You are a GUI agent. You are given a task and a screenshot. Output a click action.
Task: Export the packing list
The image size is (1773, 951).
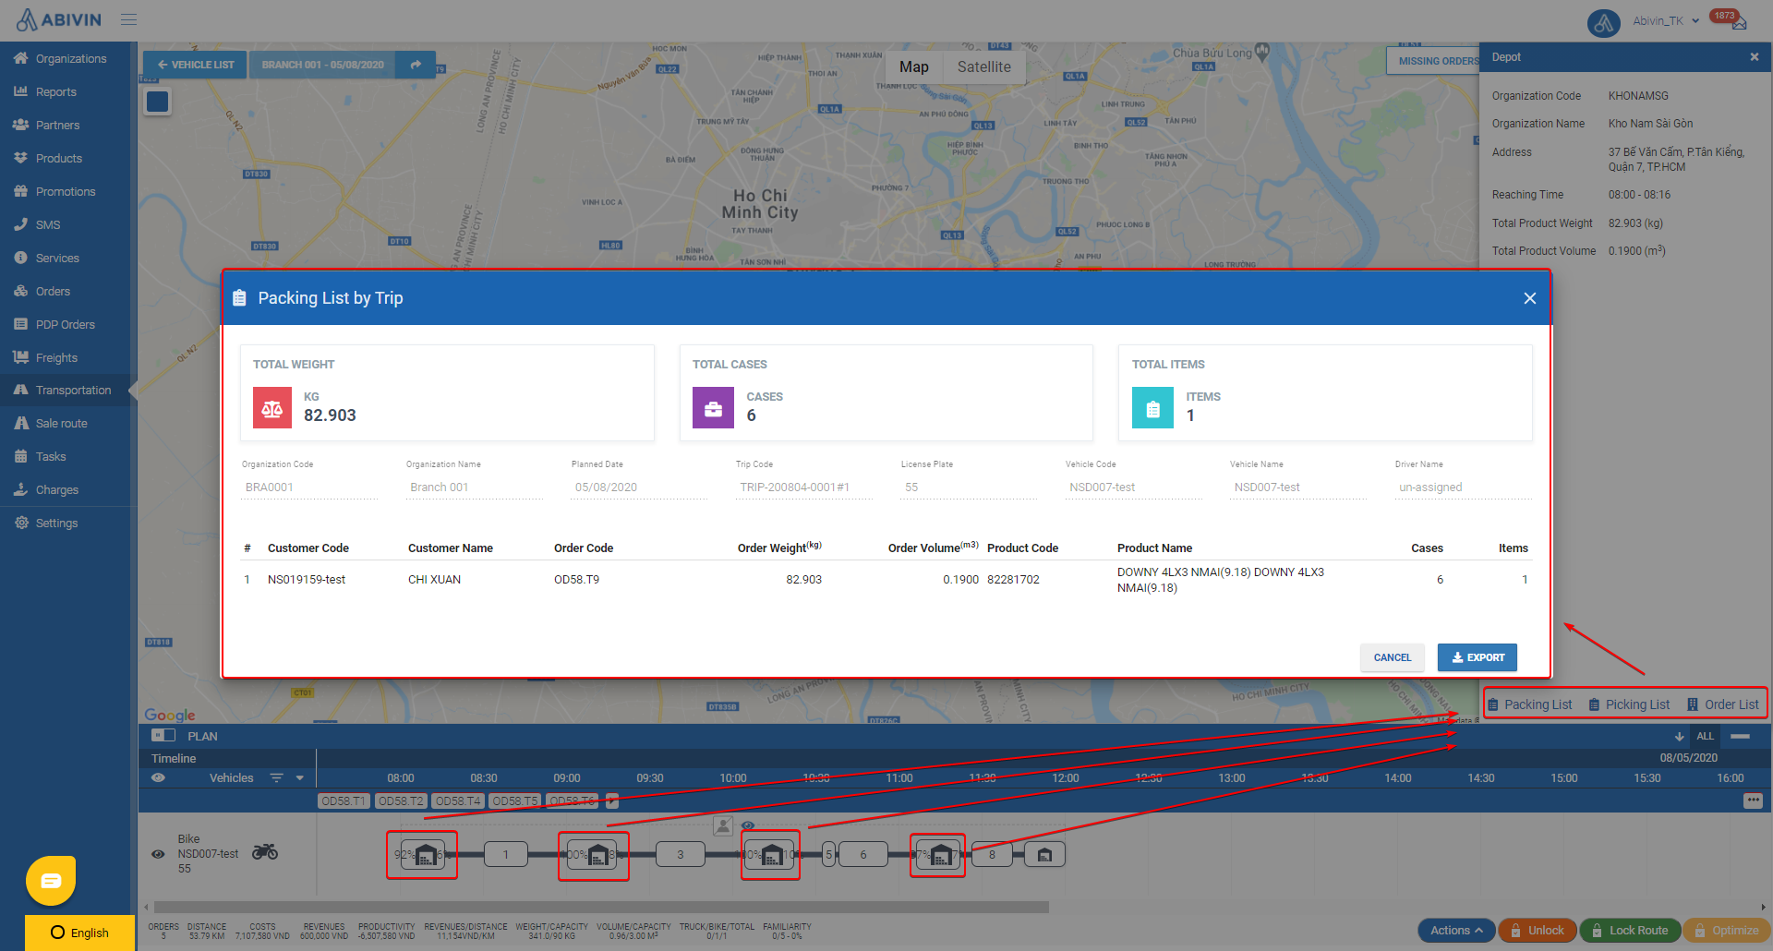pyautogui.click(x=1477, y=657)
